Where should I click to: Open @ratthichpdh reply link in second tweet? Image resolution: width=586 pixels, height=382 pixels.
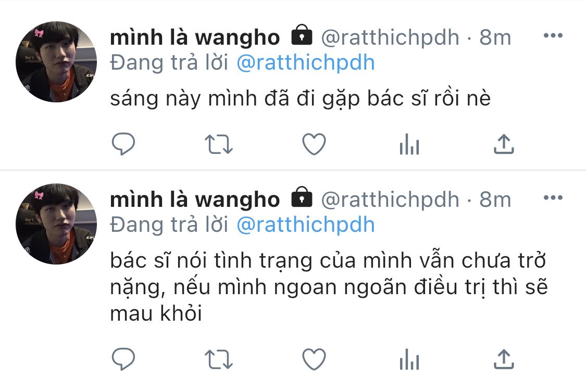[x=306, y=225]
